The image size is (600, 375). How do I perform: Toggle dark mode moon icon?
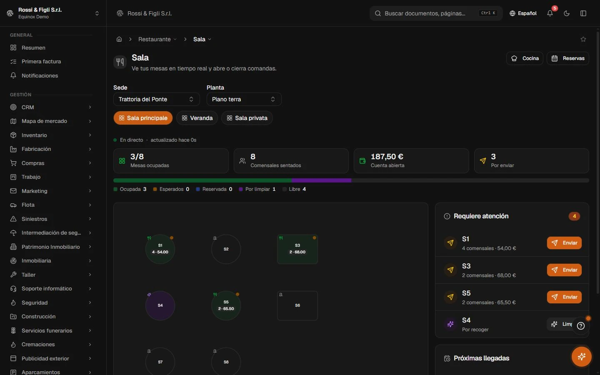(x=567, y=13)
